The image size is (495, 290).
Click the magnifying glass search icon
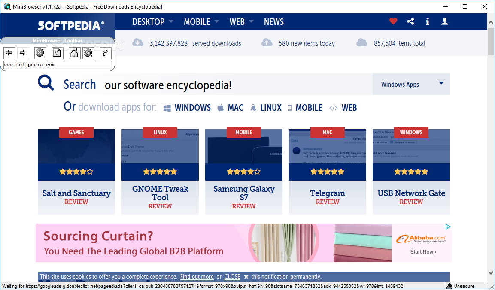pyautogui.click(x=46, y=83)
